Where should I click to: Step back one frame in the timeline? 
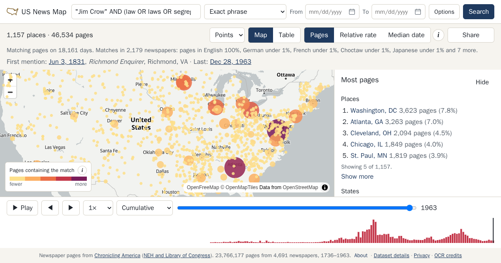[x=50, y=208]
